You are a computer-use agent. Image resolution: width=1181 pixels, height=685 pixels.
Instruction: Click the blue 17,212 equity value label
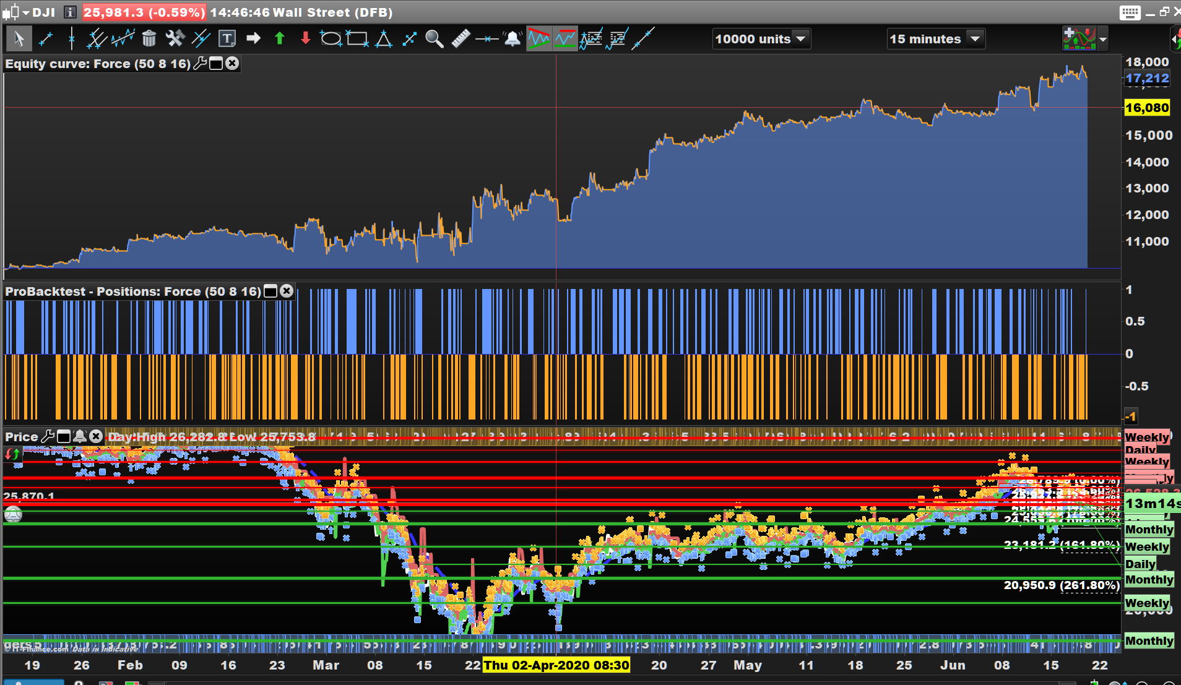[1147, 78]
